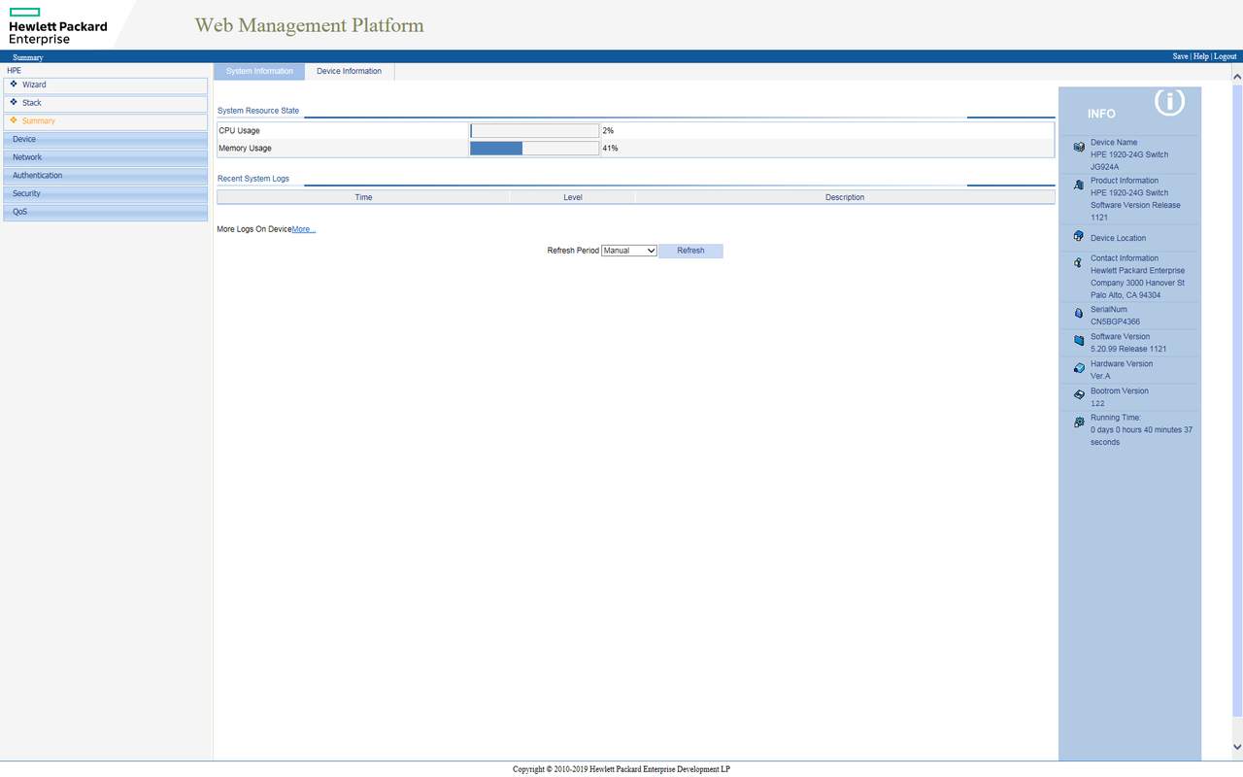Click the HPE root node label
Screen dimensions: 1243x777
coord(14,71)
